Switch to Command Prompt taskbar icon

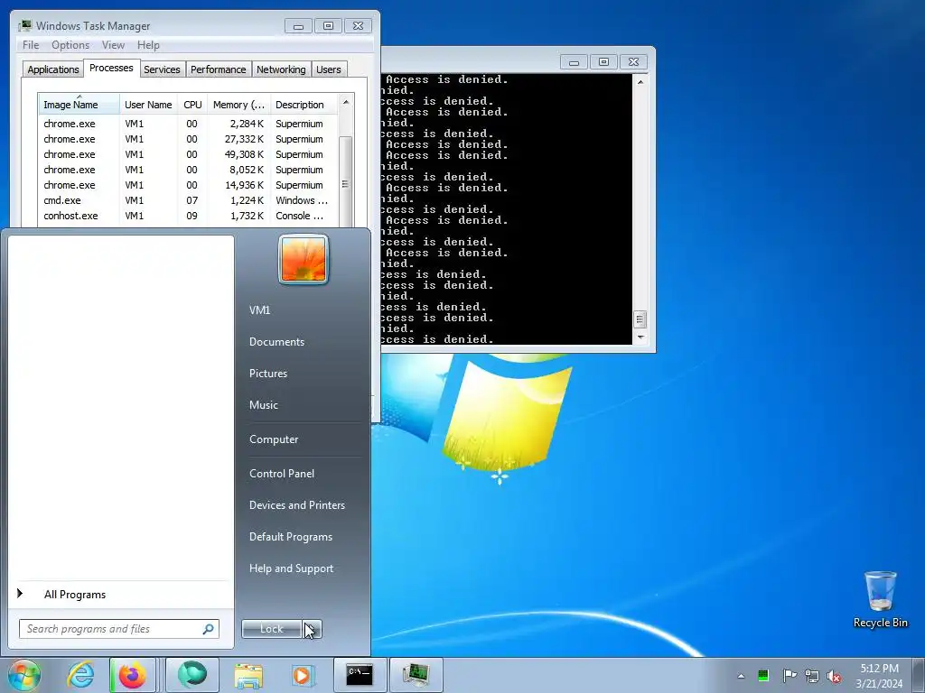click(360, 675)
